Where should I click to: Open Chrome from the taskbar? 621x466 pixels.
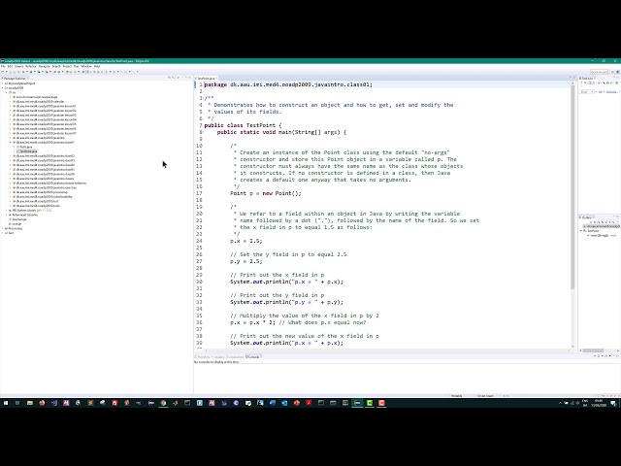(x=163, y=403)
